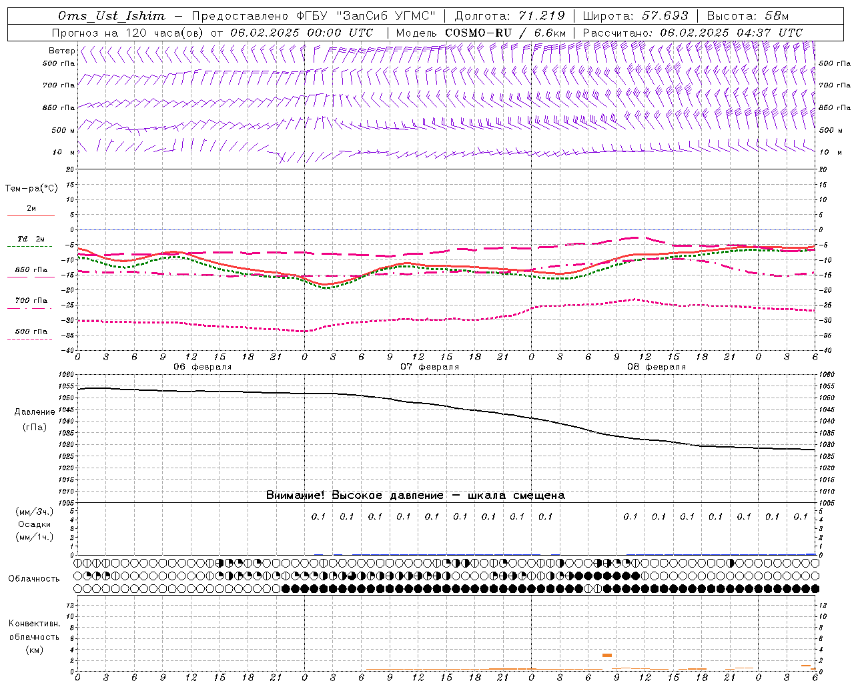
Task: Click the Осадки panel label
Action: pos(35,524)
